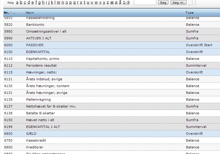Click the sort arrow icon beside Nr.
Viewport: 220px width, 154px height.
(x=11, y=12)
